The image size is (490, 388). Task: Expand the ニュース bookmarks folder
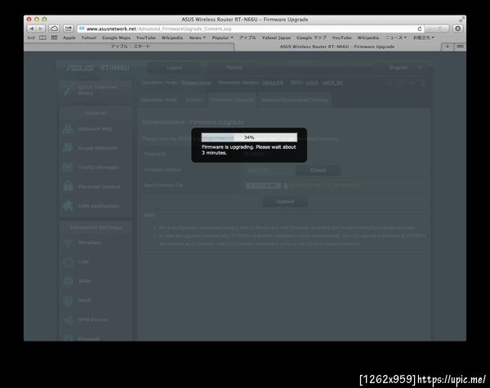point(395,38)
